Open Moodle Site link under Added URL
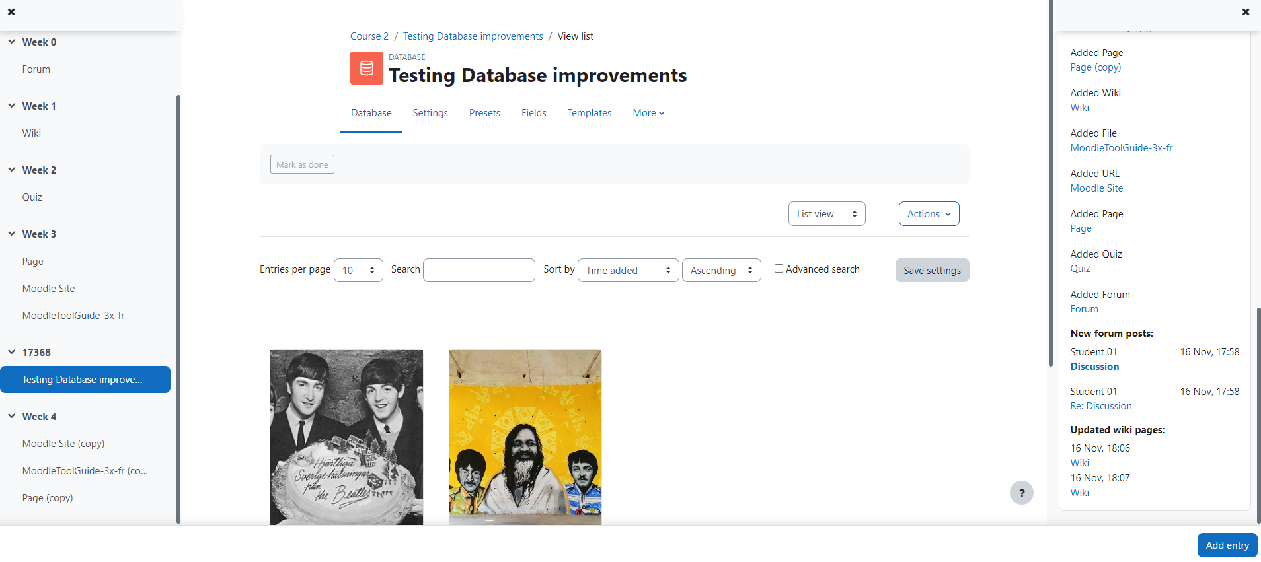 [x=1097, y=188]
